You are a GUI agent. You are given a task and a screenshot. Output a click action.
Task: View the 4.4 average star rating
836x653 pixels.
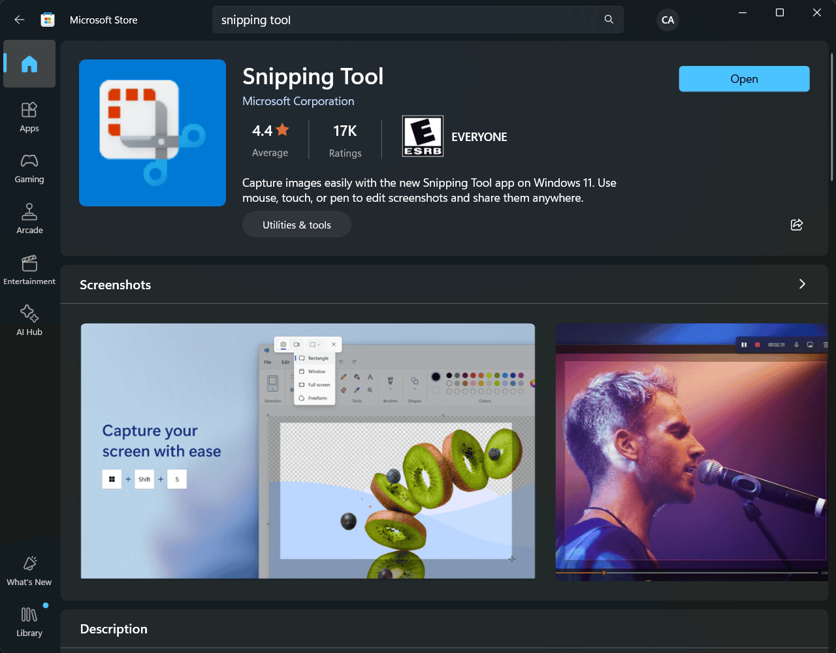(270, 140)
